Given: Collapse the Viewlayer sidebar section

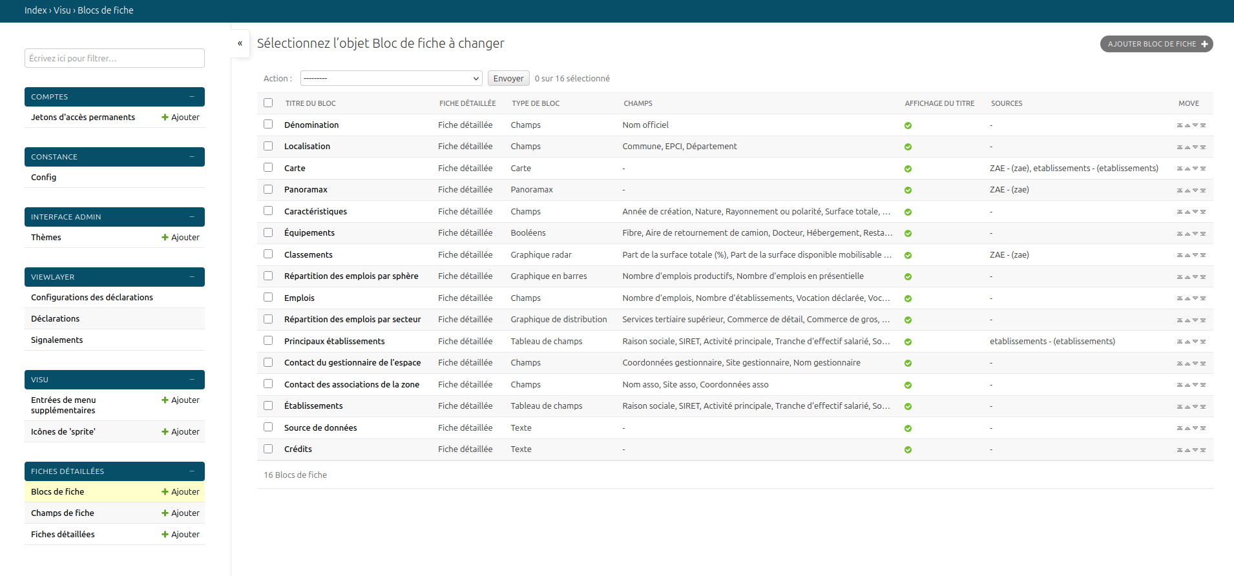Looking at the screenshot, I should (x=192, y=277).
